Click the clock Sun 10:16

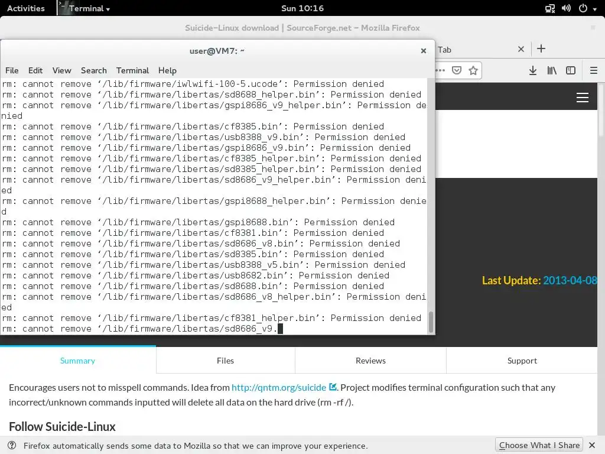pyautogui.click(x=302, y=8)
